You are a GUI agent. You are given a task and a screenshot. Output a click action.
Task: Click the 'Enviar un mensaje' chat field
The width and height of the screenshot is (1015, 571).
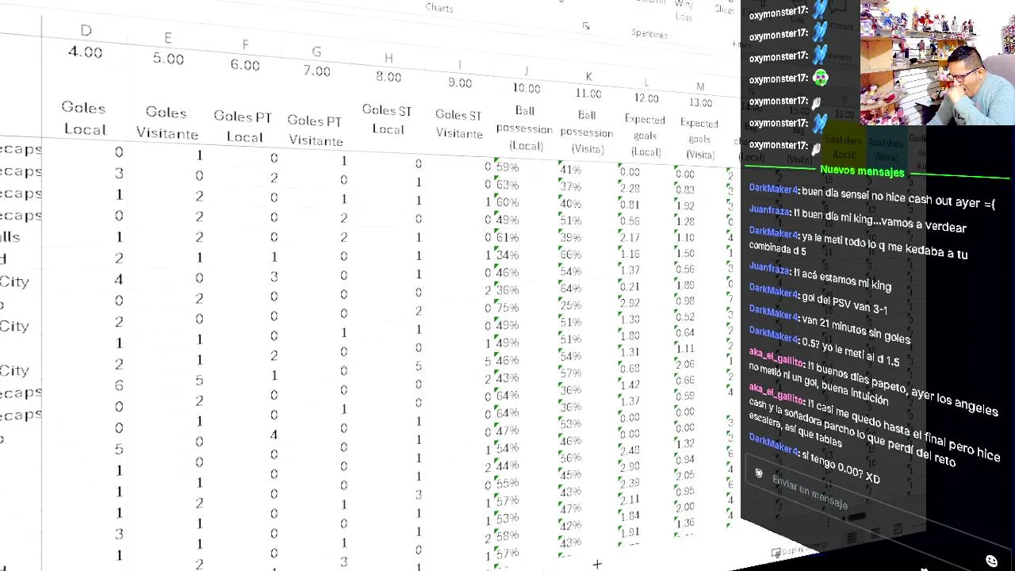(810, 493)
